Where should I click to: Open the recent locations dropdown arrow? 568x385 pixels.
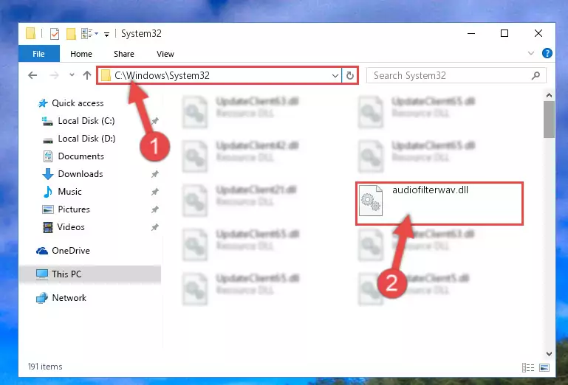pyautogui.click(x=72, y=75)
